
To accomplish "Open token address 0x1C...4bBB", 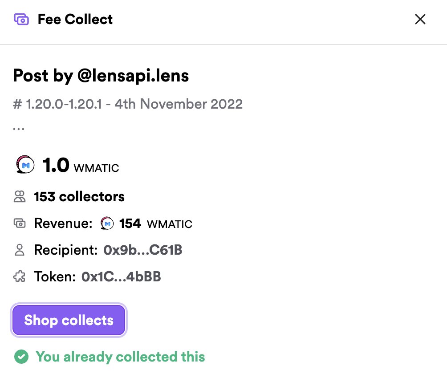I will tap(121, 277).
